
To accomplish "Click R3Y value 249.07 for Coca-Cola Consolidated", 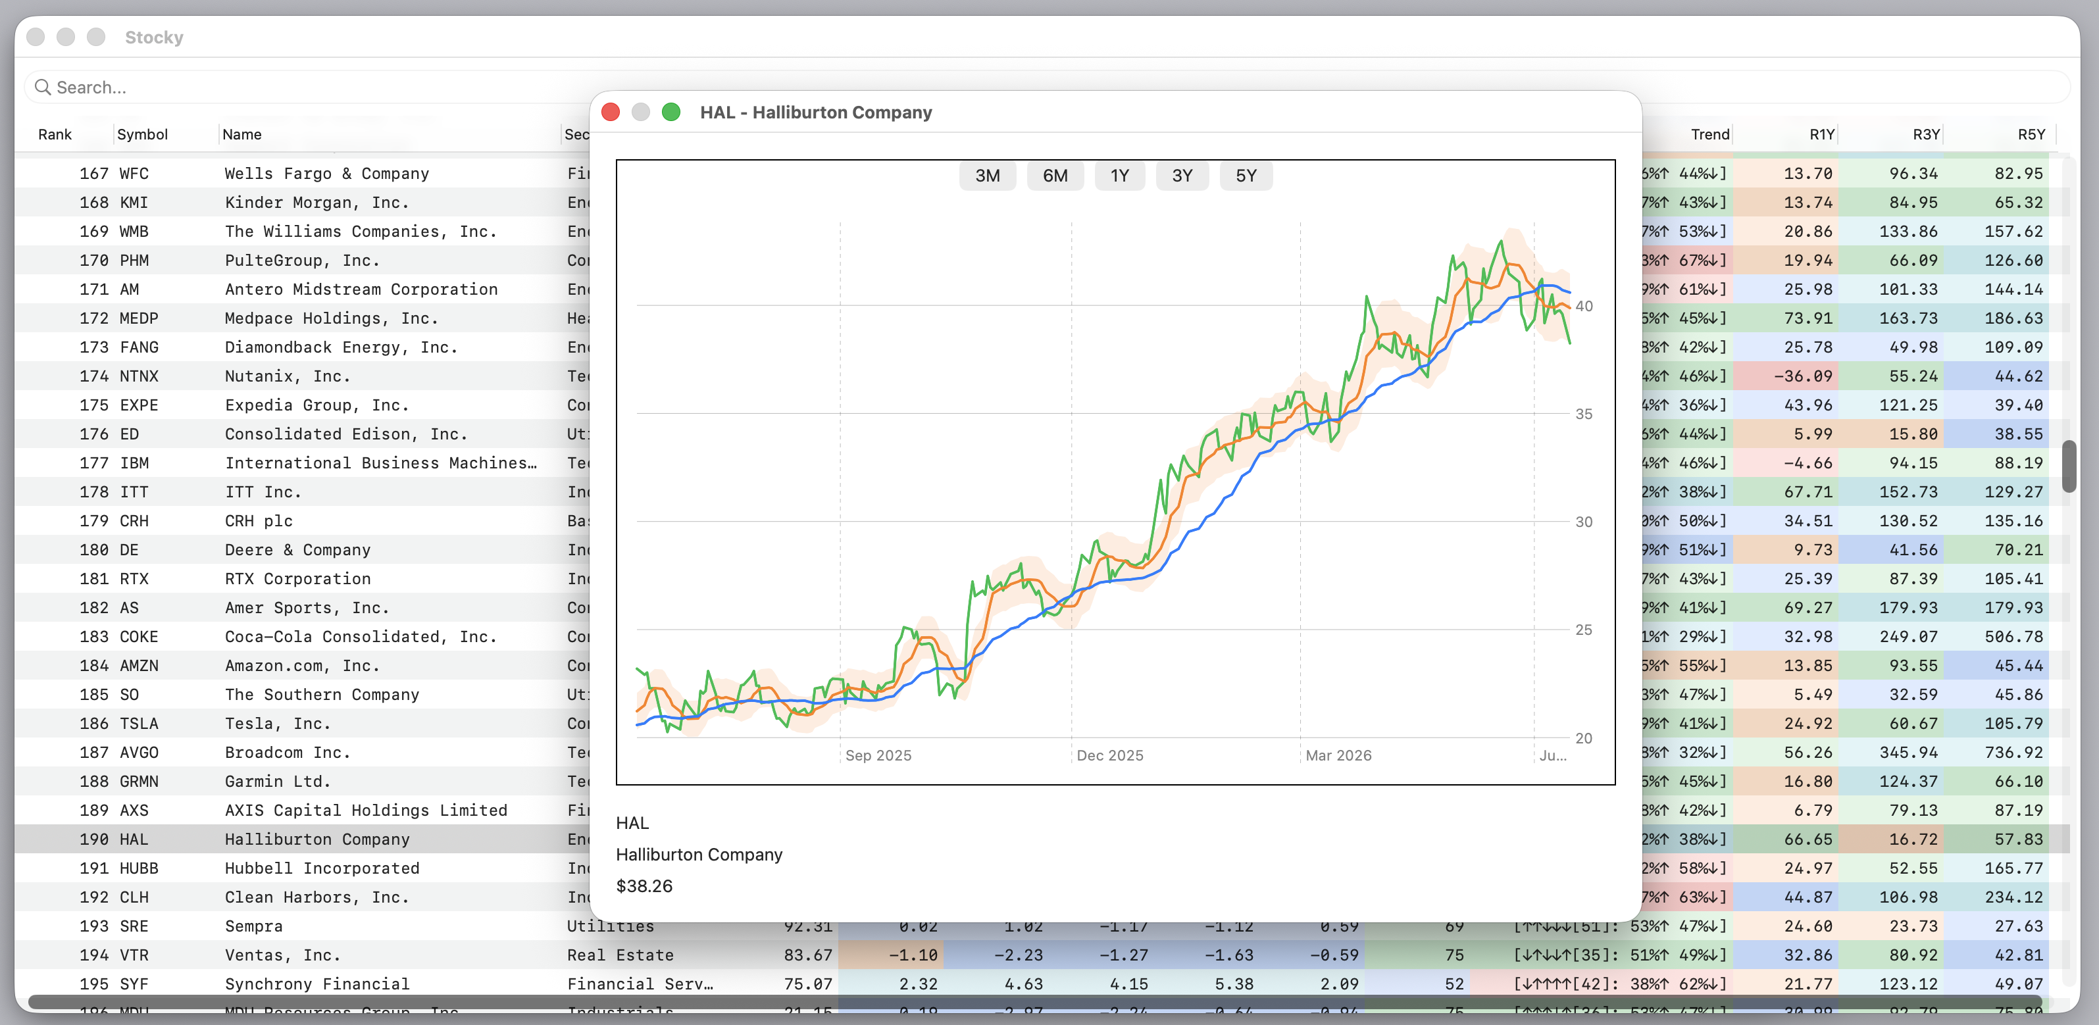I will tap(1908, 636).
